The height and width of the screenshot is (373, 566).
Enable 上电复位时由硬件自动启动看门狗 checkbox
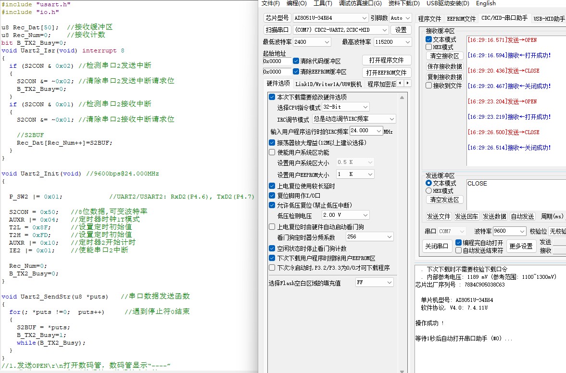point(272,227)
